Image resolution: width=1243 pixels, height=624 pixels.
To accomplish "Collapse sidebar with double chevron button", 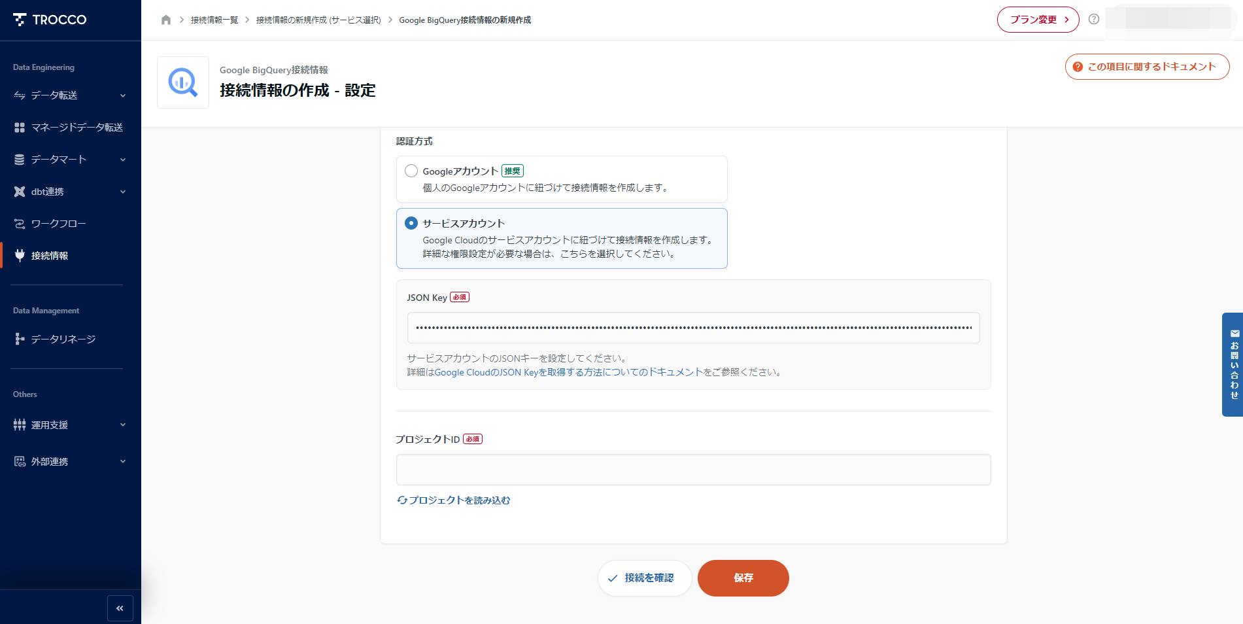I will tap(120, 608).
